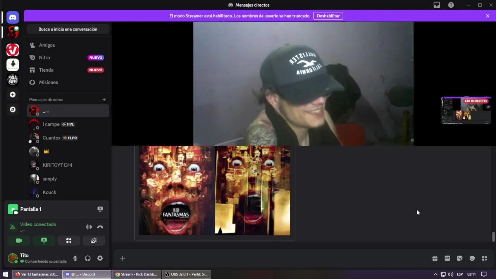Open the red V logo server

(x=13, y=50)
